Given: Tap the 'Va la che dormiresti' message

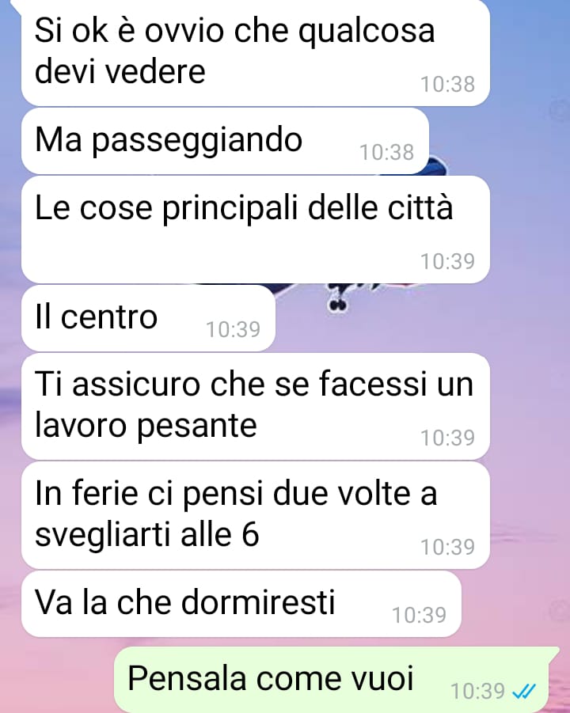Looking at the screenshot, I should click(241, 604).
